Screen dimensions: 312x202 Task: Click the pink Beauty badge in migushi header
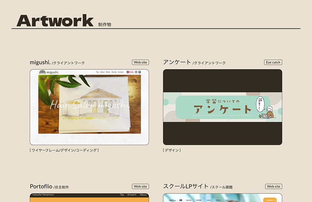click(x=130, y=72)
